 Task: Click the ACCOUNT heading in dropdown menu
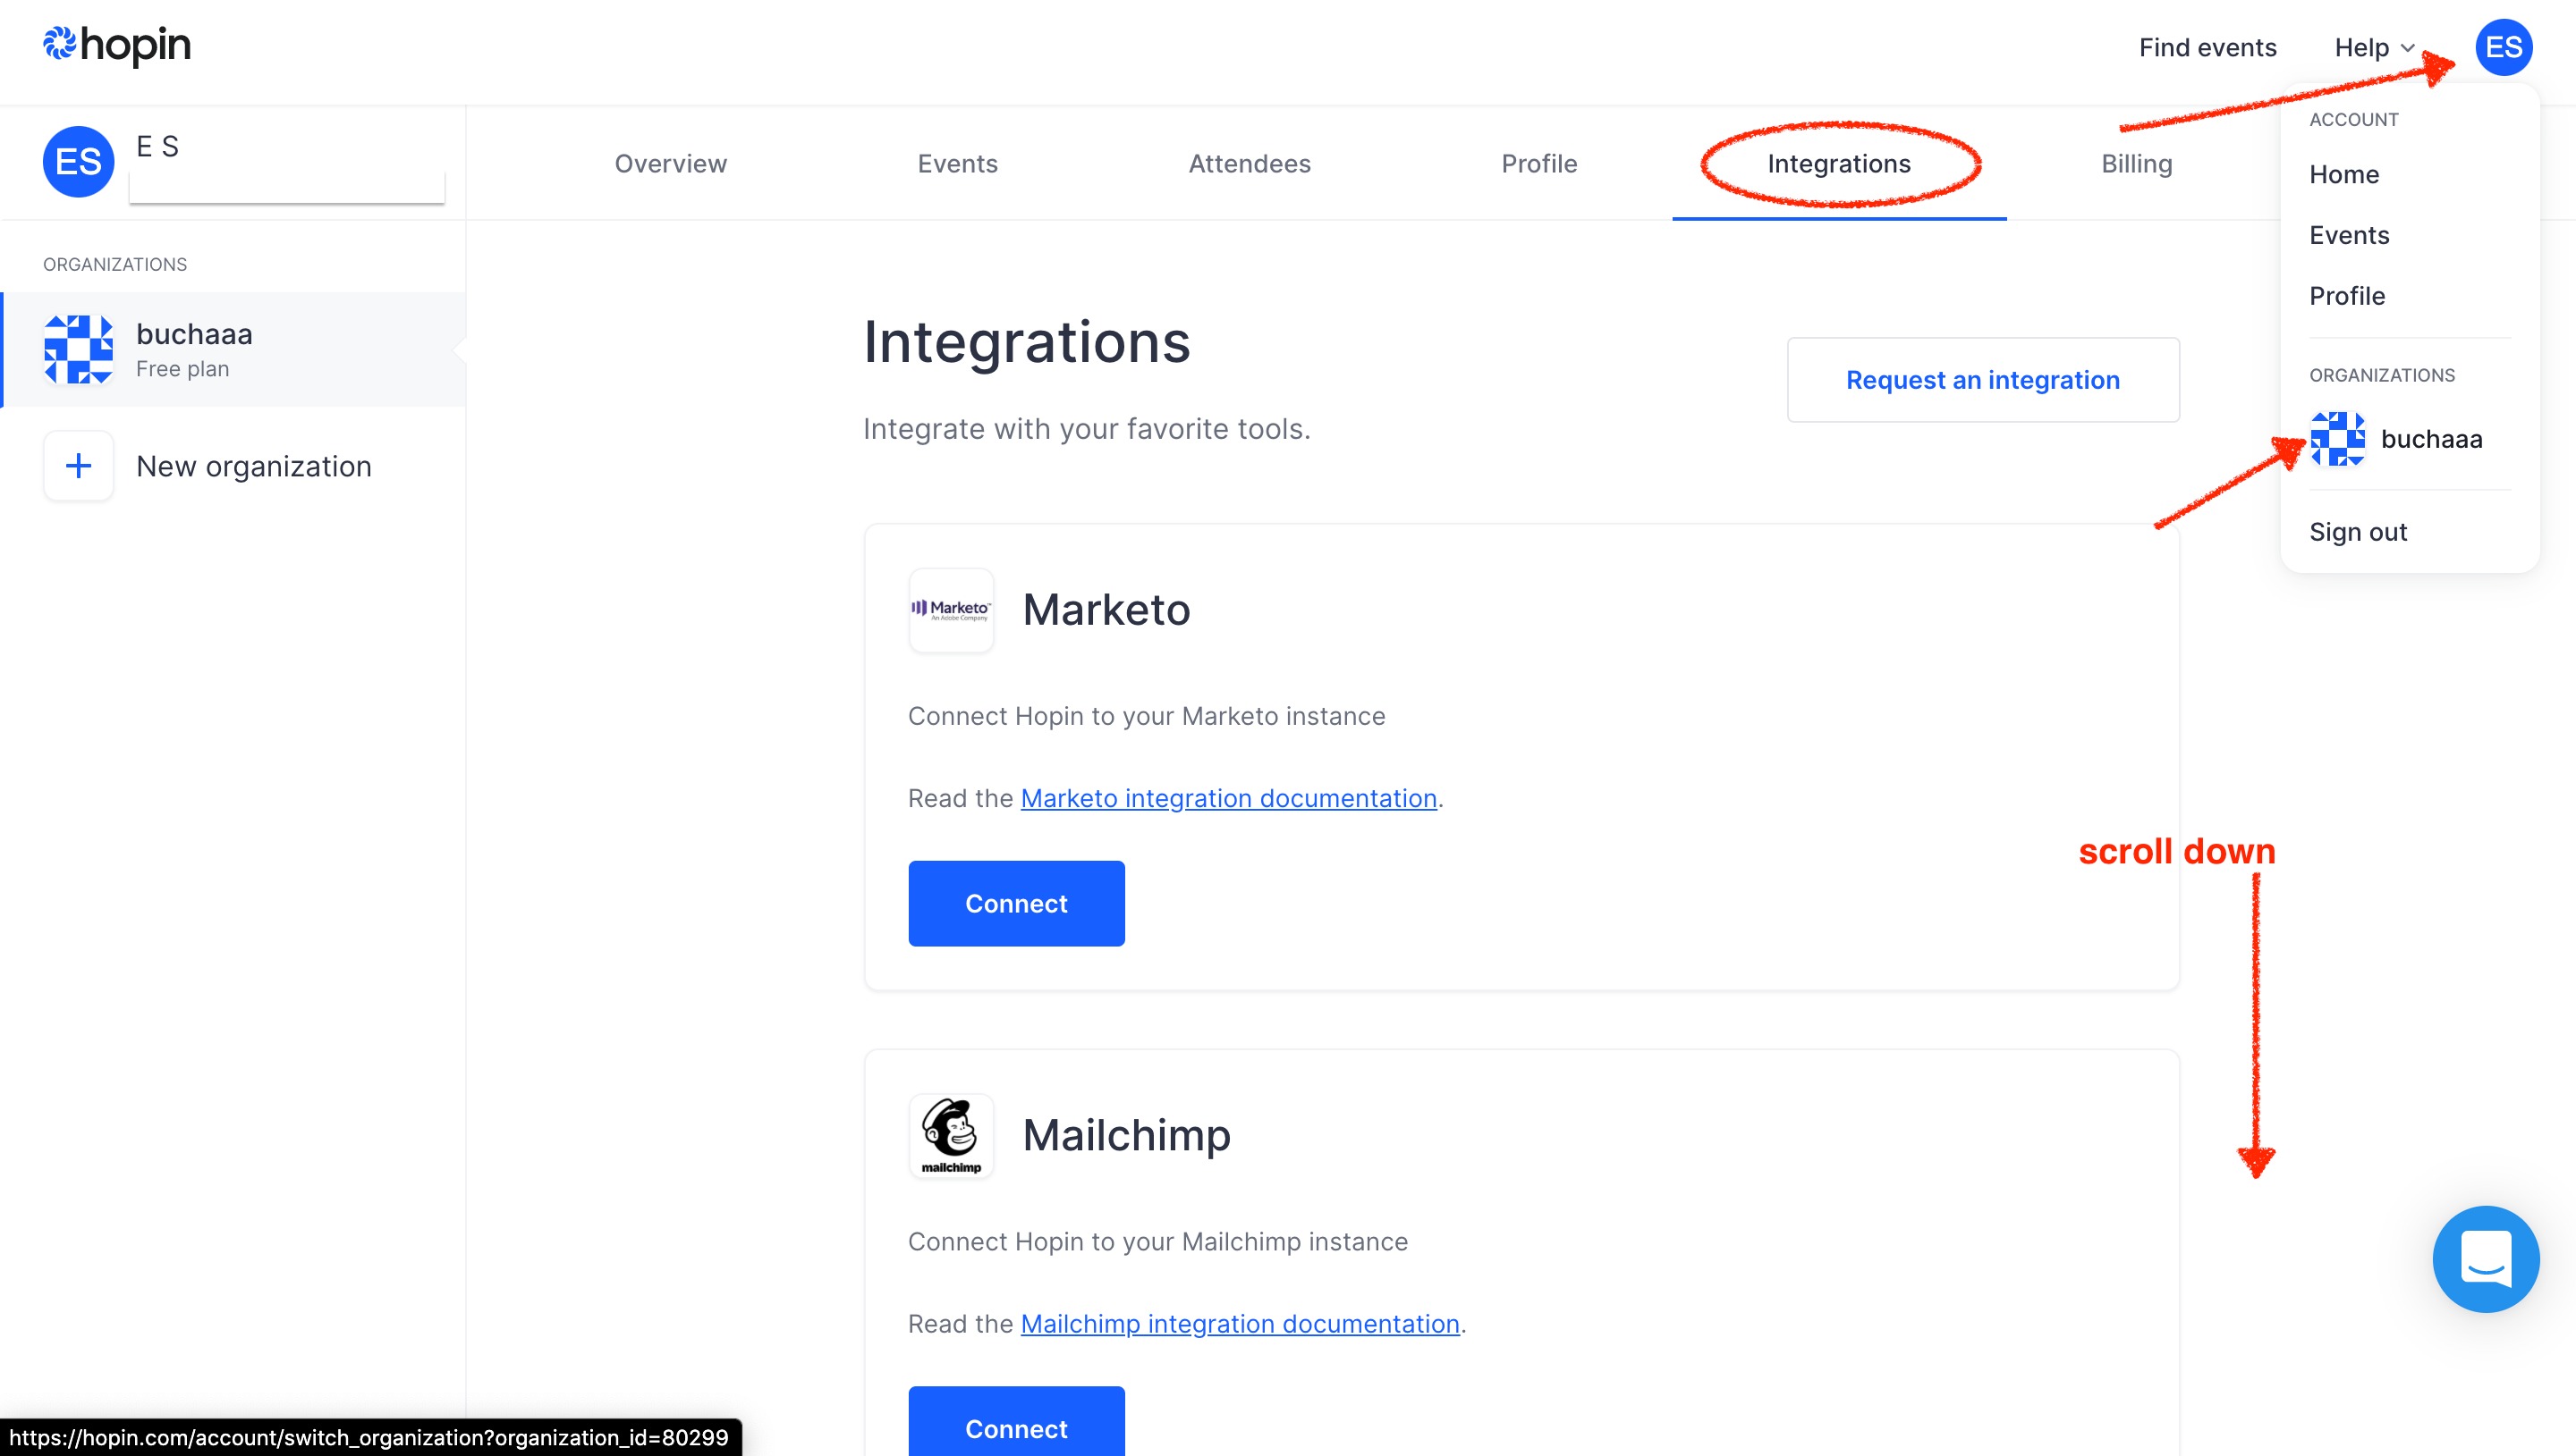click(2353, 120)
